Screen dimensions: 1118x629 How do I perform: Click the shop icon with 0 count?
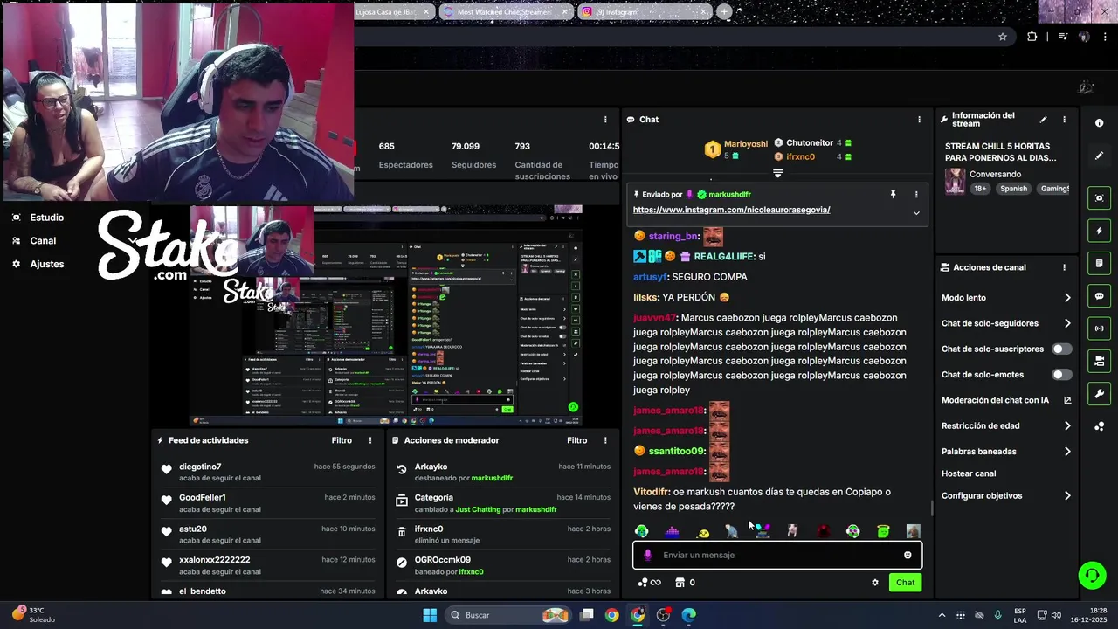coord(684,583)
